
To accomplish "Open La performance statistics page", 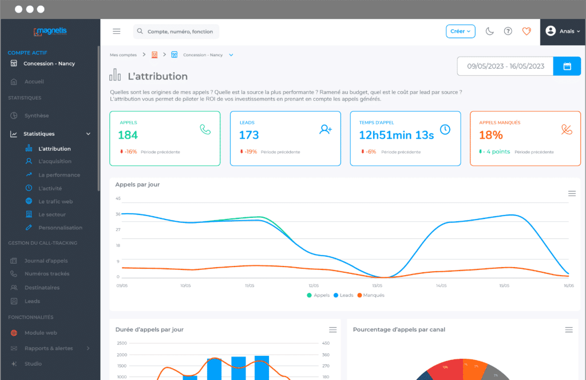I will click(59, 175).
